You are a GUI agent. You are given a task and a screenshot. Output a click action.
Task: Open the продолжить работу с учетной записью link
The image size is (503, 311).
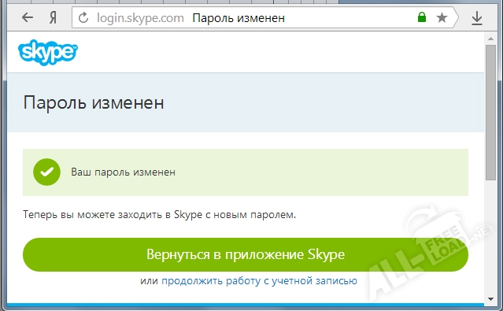point(259,281)
